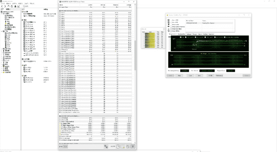Image resolution: width=277 pixels, height=152 pixels.
Task: Click the HWiNFO network transfer arrows icon
Action: point(106,147)
